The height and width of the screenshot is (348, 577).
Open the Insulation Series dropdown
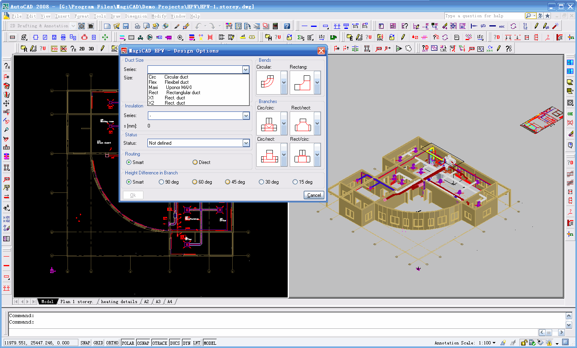(x=246, y=115)
